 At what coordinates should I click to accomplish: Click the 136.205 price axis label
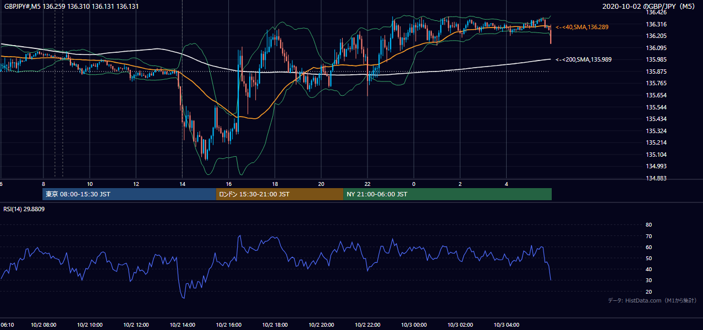coord(656,36)
